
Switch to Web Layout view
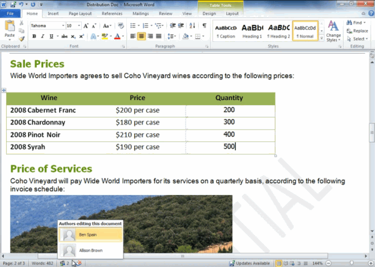click(292, 263)
